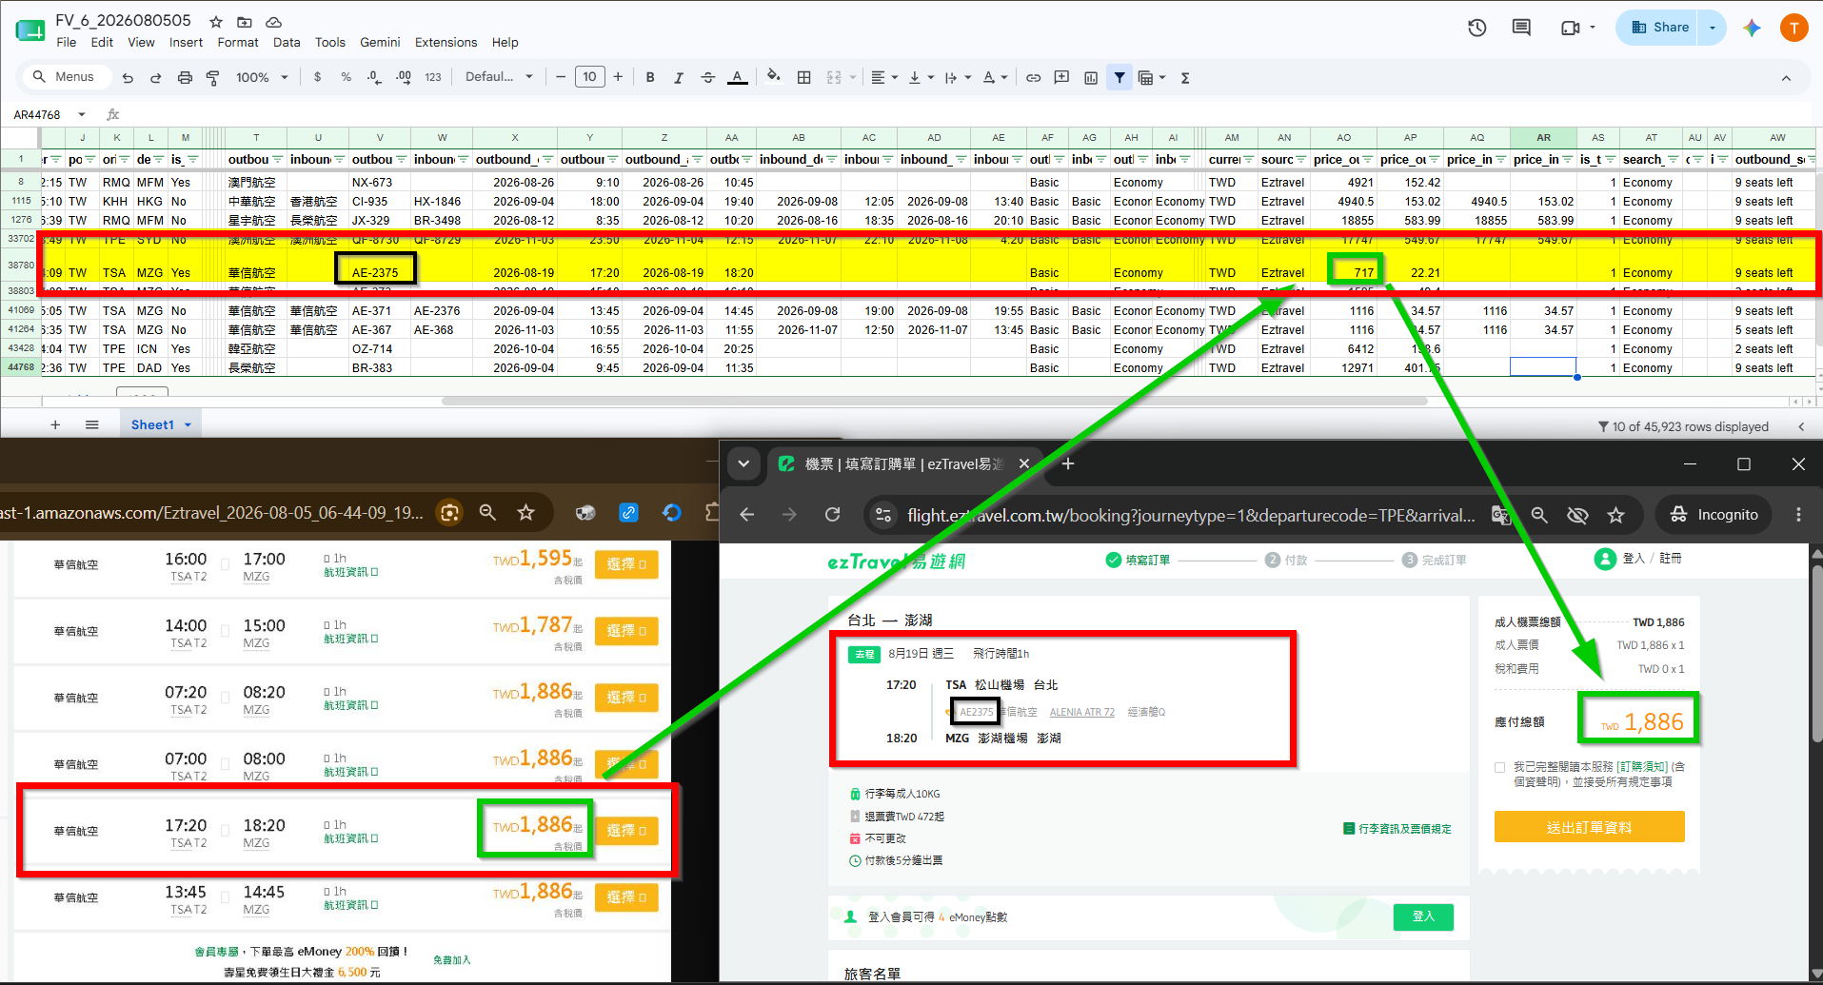Open the filter views dropdown
This screenshot has height=985, width=1823.
1151,78
